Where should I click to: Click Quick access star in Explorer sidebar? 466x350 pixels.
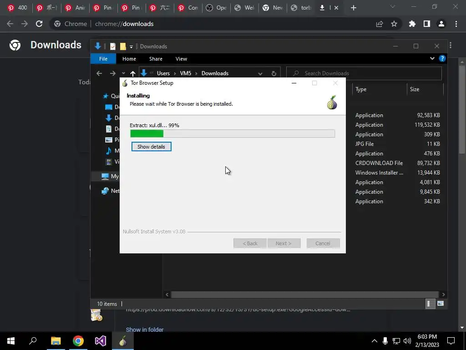106,96
